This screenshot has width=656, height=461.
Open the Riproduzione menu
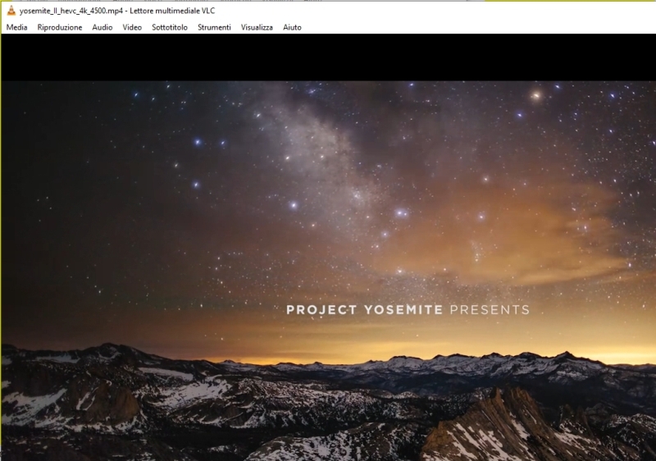pyautogui.click(x=60, y=27)
